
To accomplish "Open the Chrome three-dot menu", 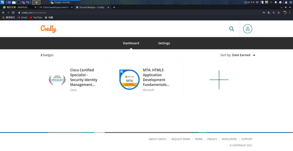I will 290,13.
